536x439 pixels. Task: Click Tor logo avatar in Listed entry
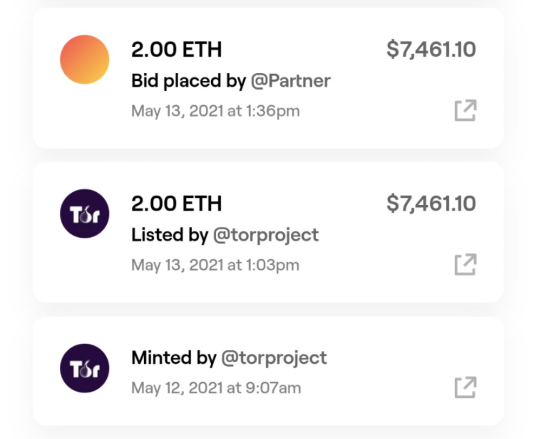[84, 214]
